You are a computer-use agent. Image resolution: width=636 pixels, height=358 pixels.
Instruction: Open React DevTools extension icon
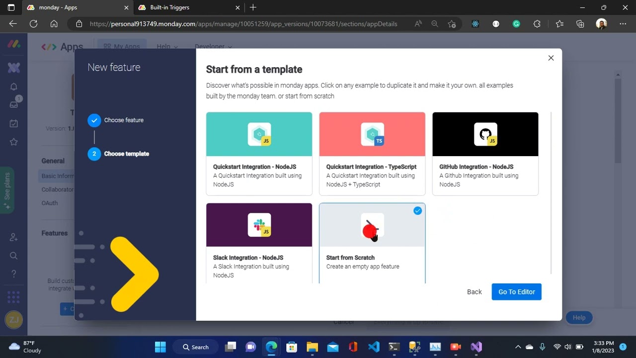pos(475,24)
